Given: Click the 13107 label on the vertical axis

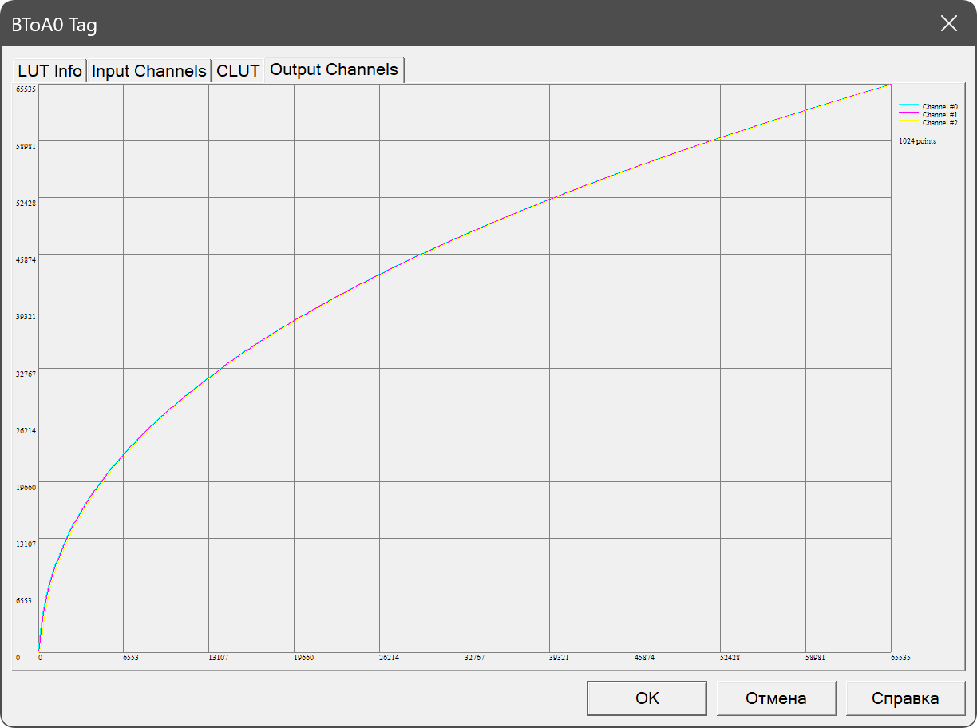Looking at the screenshot, I should click(x=26, y=544).
